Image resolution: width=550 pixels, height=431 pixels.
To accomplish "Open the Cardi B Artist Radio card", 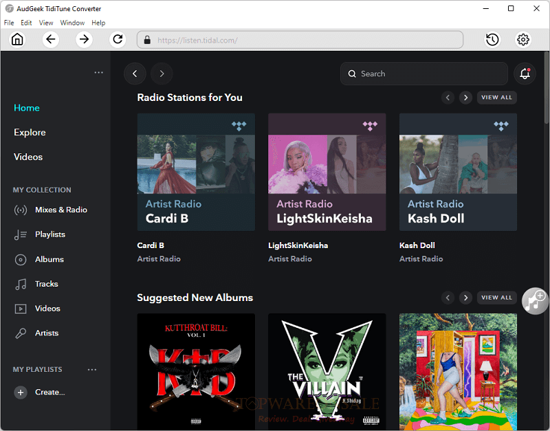I will (x=196, y=172).
